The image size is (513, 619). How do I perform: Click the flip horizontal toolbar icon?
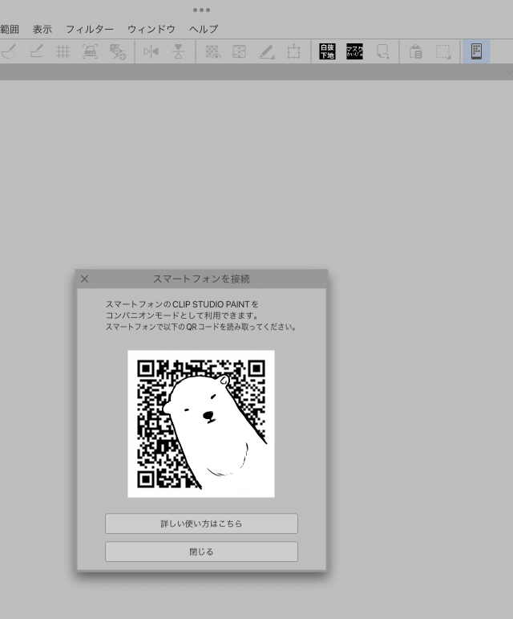[151, 51]
